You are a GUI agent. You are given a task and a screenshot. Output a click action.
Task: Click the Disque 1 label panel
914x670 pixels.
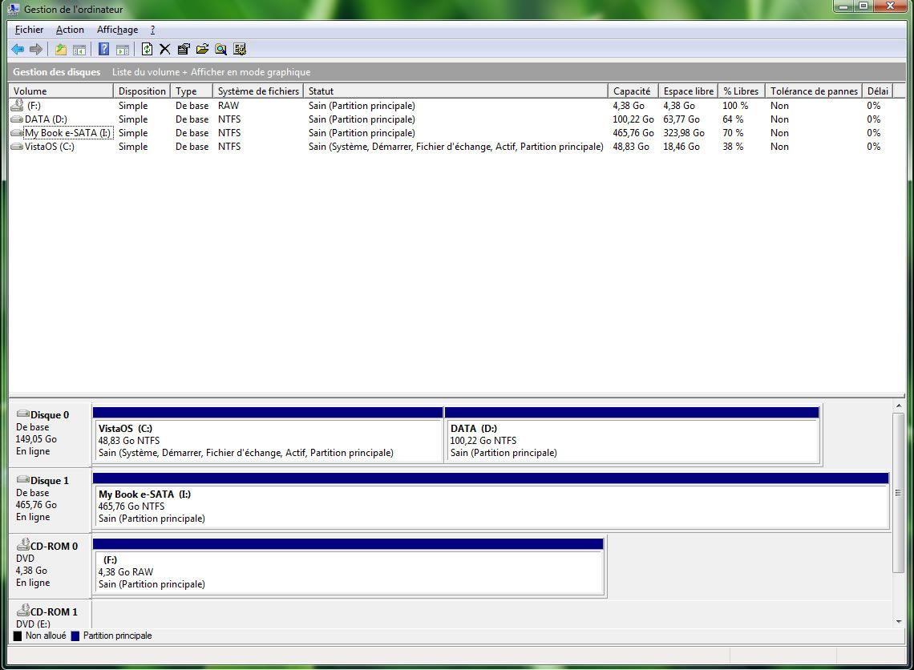50,498
